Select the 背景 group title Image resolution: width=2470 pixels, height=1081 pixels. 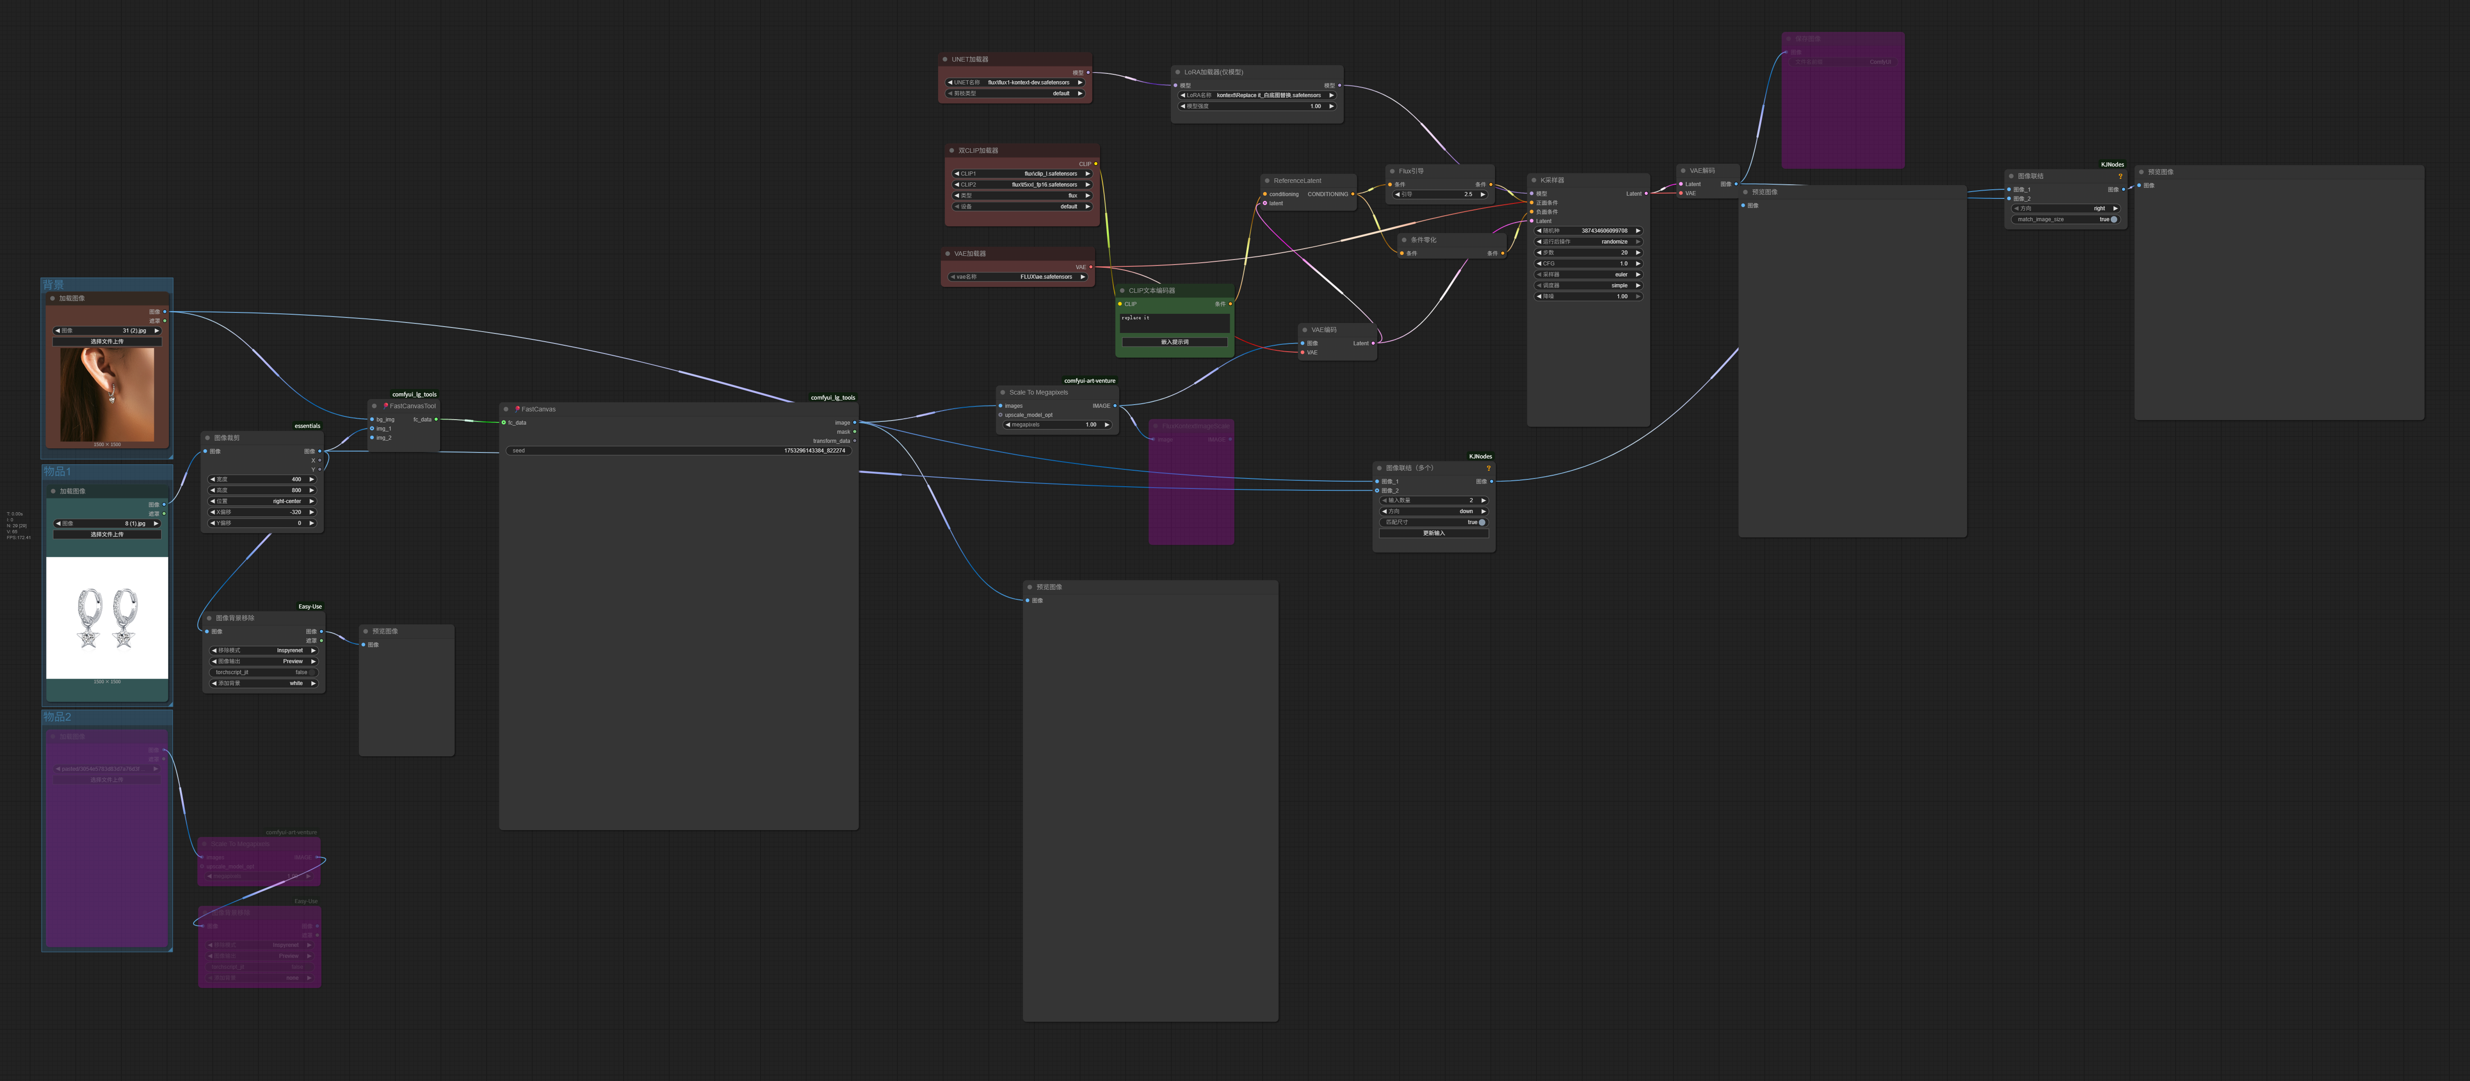point(54,285)
